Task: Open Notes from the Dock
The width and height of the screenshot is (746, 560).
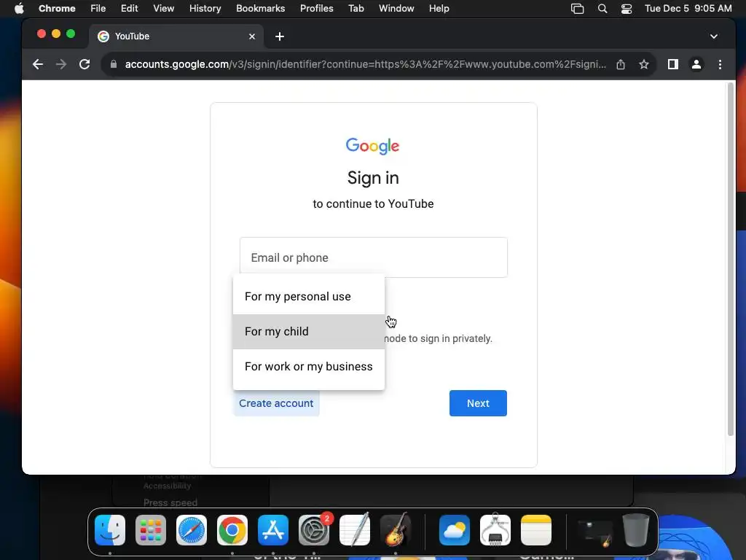Action: (536, 530)
